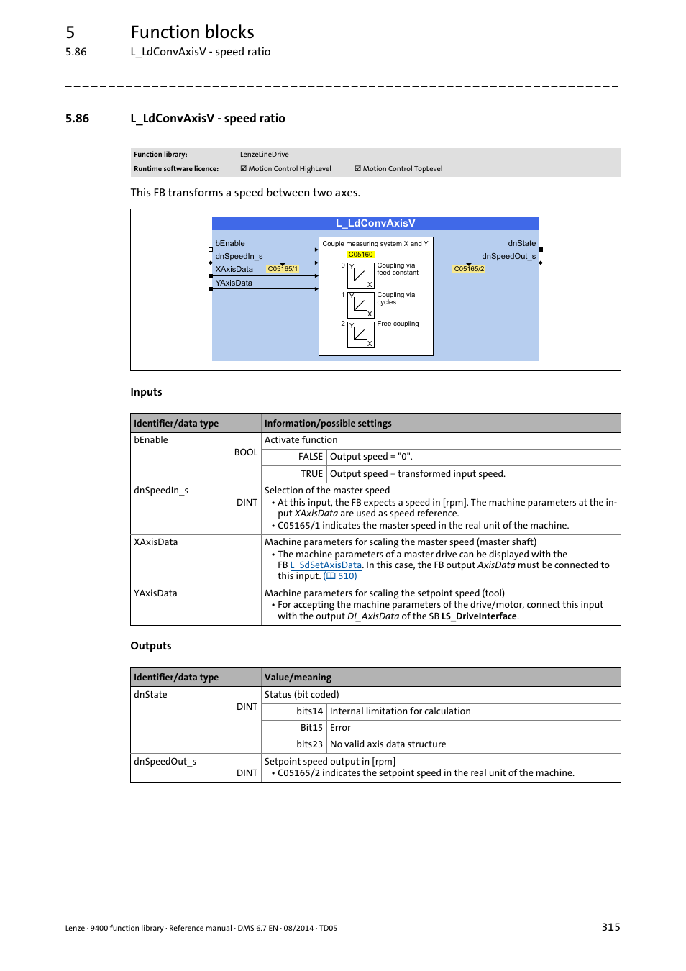Click the section 5.86 heading title
686x971 pixels.
point(208,119)
